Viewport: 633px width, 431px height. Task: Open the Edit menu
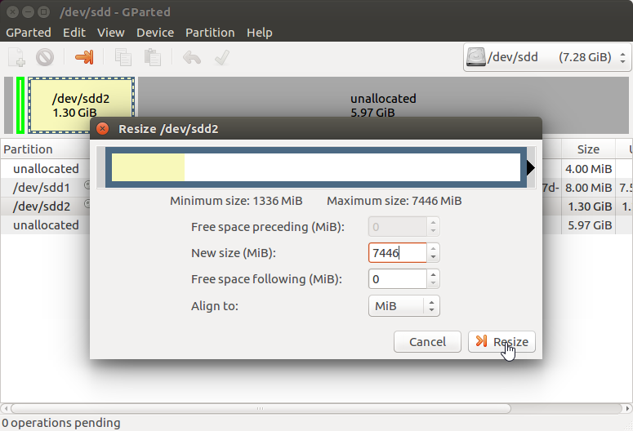74,33
